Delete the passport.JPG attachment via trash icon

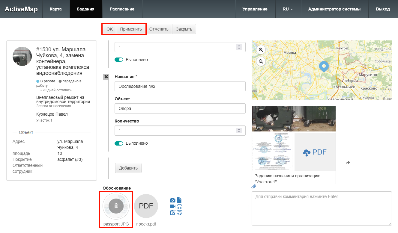click(116, 206)
